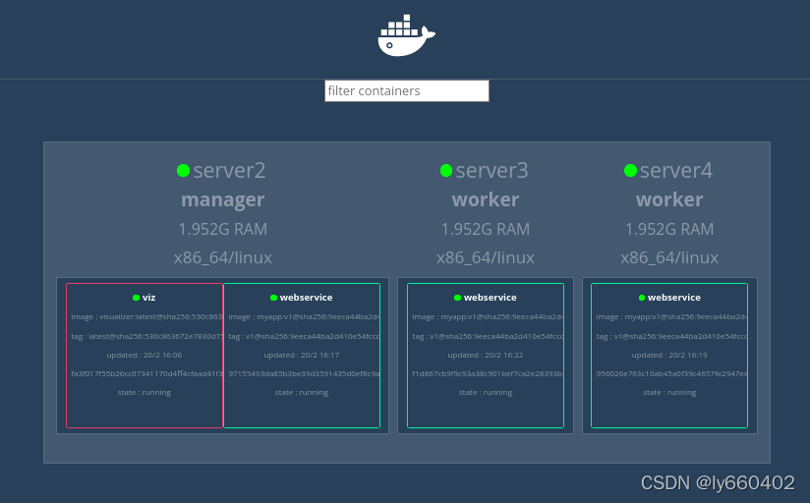
Task: Click the green dot next to viz
Action: tap(136, 298)
